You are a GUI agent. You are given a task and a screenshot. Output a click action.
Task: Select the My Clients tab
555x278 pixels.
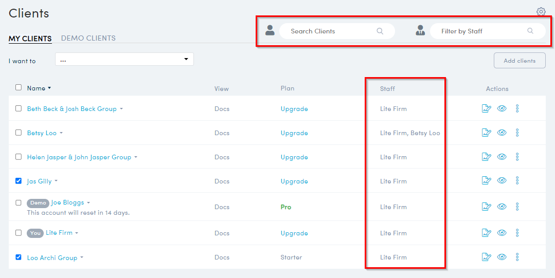30,39
